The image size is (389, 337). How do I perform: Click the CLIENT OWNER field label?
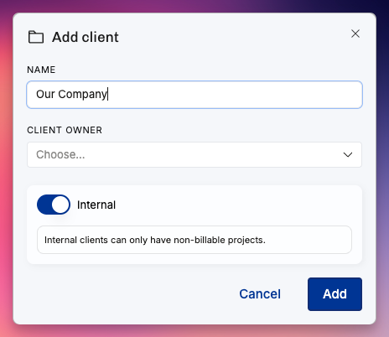pos(65,130)
